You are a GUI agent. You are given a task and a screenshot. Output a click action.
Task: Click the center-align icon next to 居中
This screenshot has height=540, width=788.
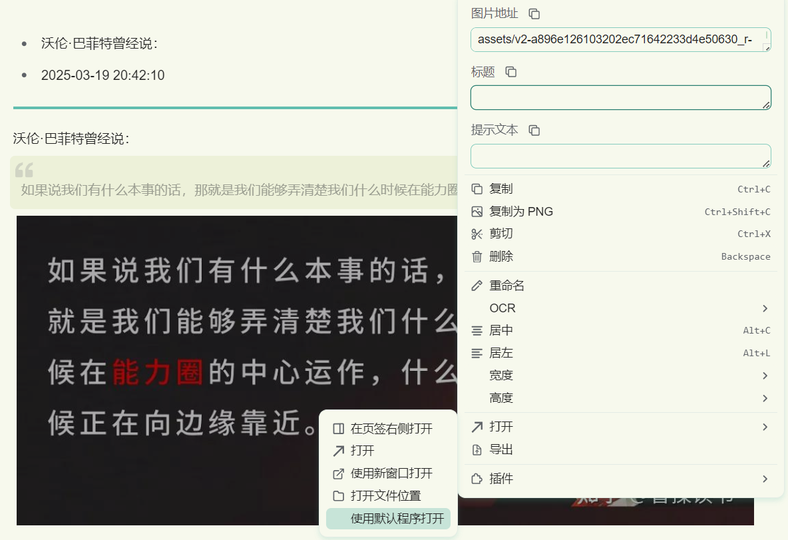pos(477,330)
